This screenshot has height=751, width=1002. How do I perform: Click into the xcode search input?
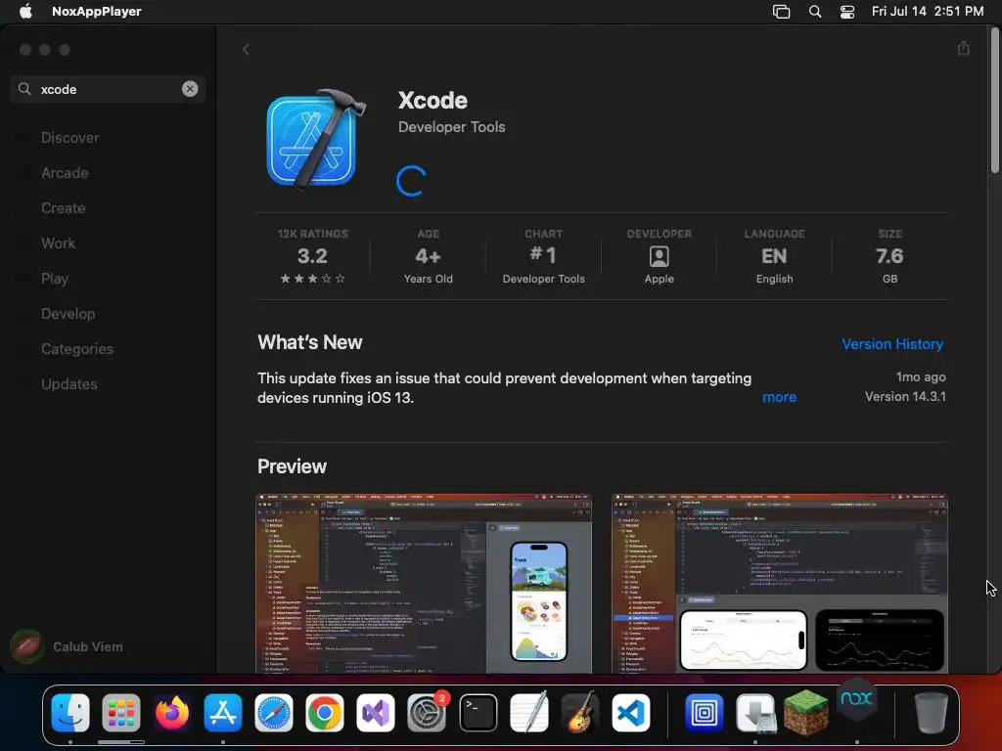pos(109,89)
